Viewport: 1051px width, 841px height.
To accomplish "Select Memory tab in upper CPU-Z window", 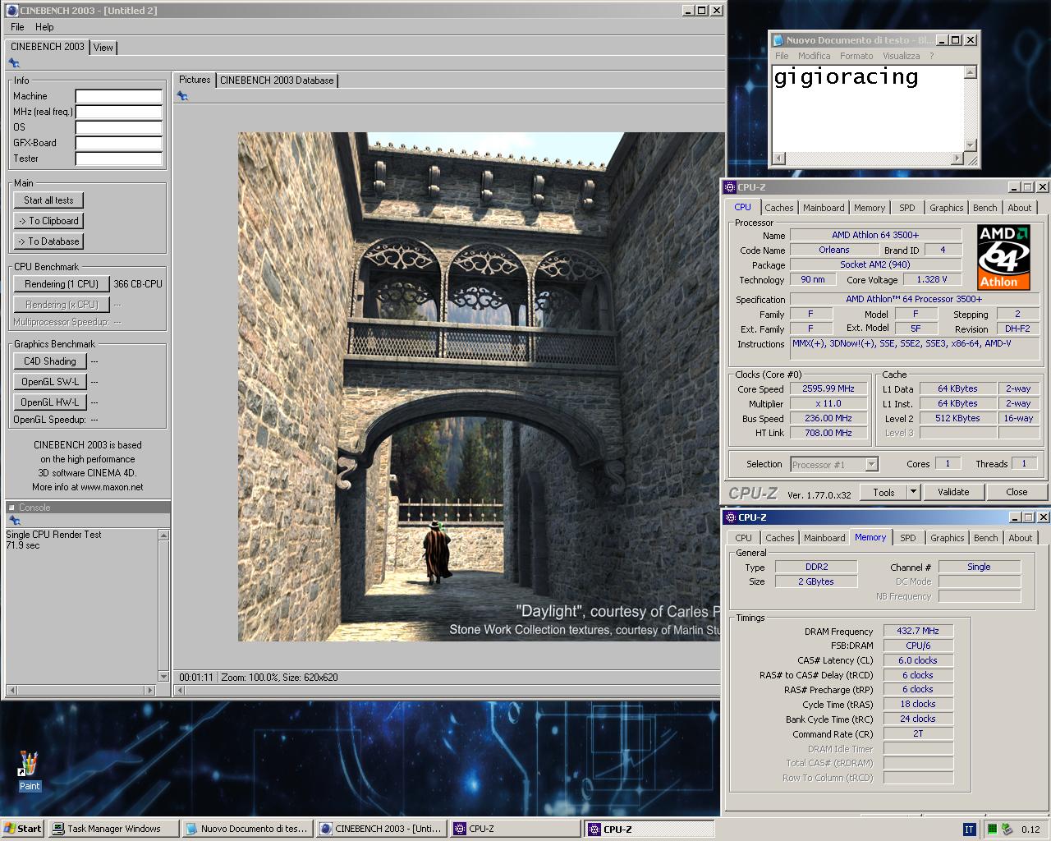I will pos(870,208).
